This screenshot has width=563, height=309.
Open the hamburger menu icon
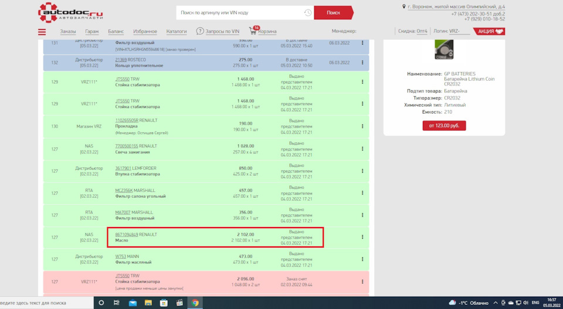click(x=42, y=32)
